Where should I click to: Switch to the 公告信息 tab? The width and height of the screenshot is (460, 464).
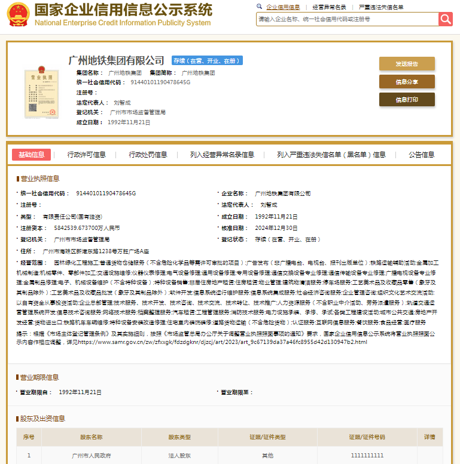(422, 155)
